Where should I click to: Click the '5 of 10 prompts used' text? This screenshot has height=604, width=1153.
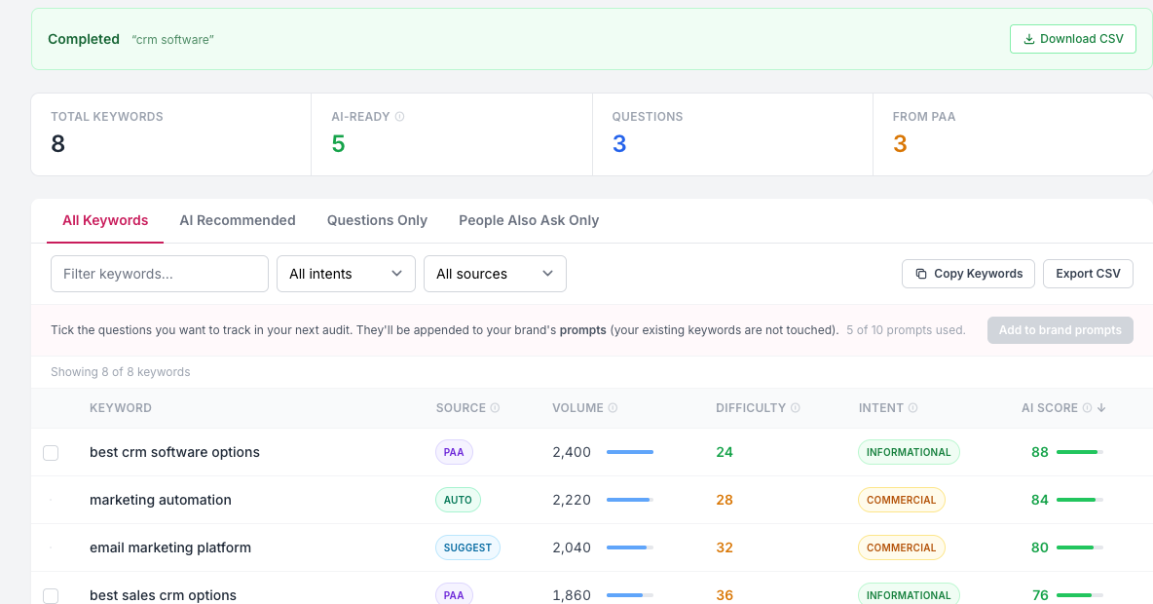point(906,330)
